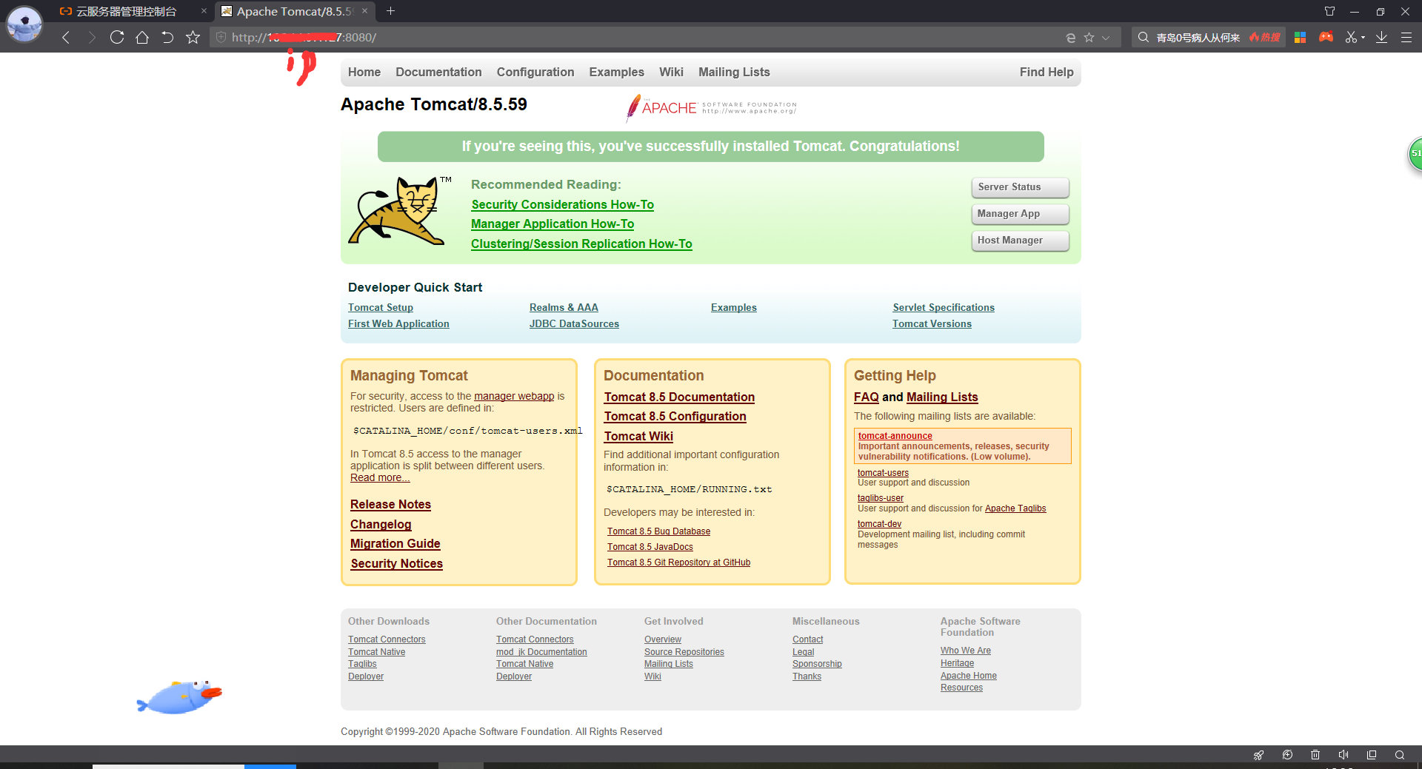
Task: Open the red game controller icon
Action: (x=1326, y=37)
